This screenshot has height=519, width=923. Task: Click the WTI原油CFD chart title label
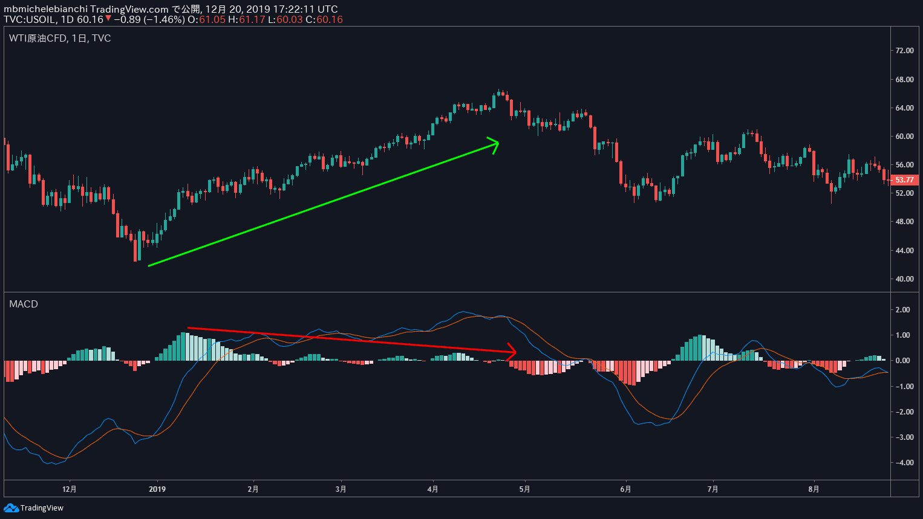[x=60, y=38]
